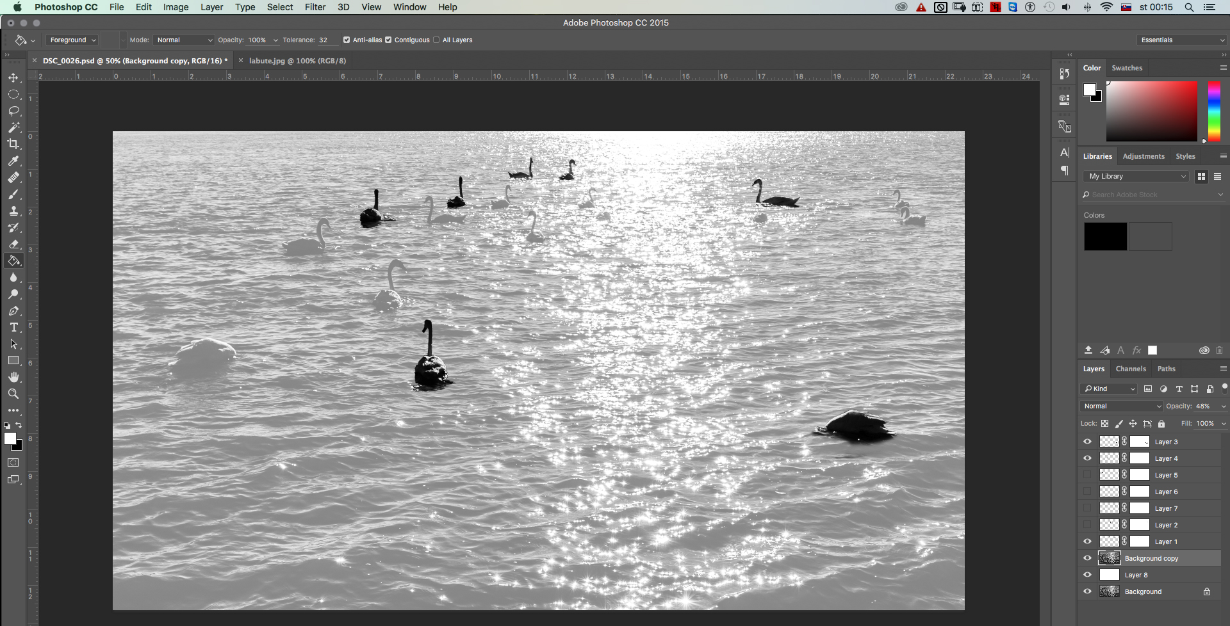Pick the Eyedropper tool

(x=13, y=161)
